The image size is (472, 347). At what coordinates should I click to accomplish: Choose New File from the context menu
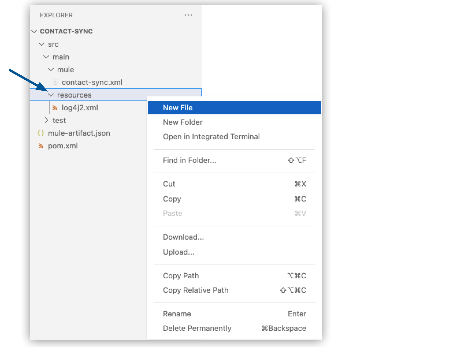(x=178, y=107)
